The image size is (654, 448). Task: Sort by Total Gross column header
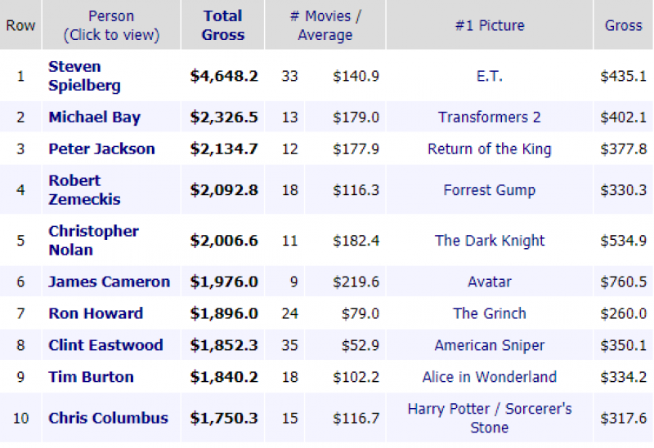(222, 25)
